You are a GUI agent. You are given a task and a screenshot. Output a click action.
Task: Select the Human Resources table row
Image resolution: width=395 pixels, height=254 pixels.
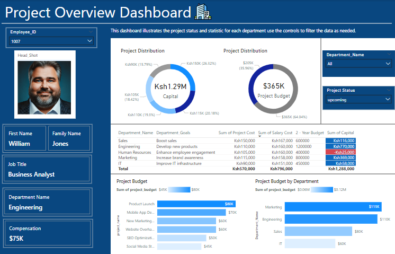click(237, 152)
